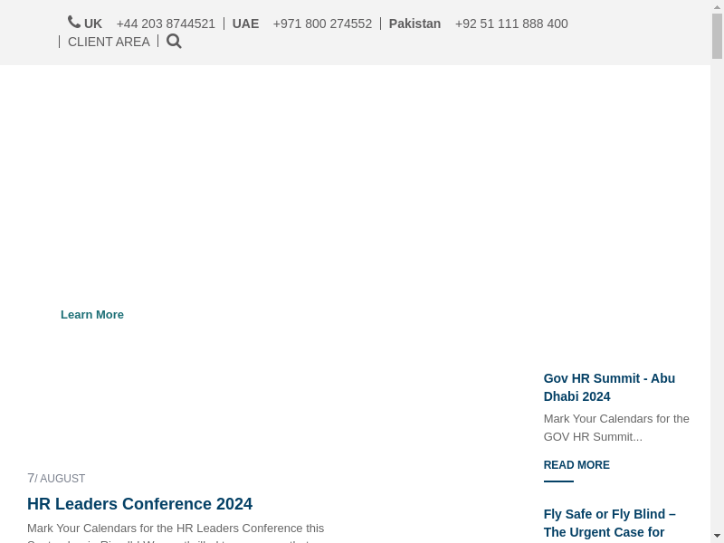724x543 pixels.
Task: Click the phone icon beside UK
Action: [74, 22]
